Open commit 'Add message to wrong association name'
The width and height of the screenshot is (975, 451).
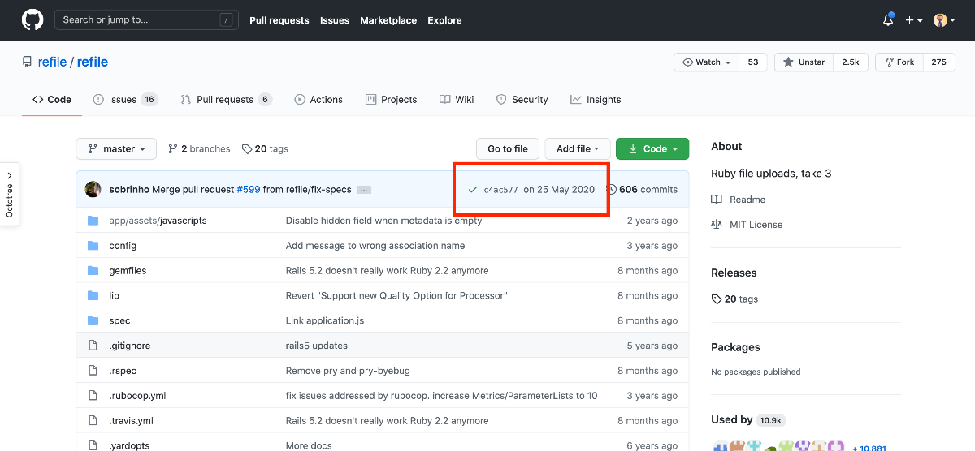[x=375, y=245]
